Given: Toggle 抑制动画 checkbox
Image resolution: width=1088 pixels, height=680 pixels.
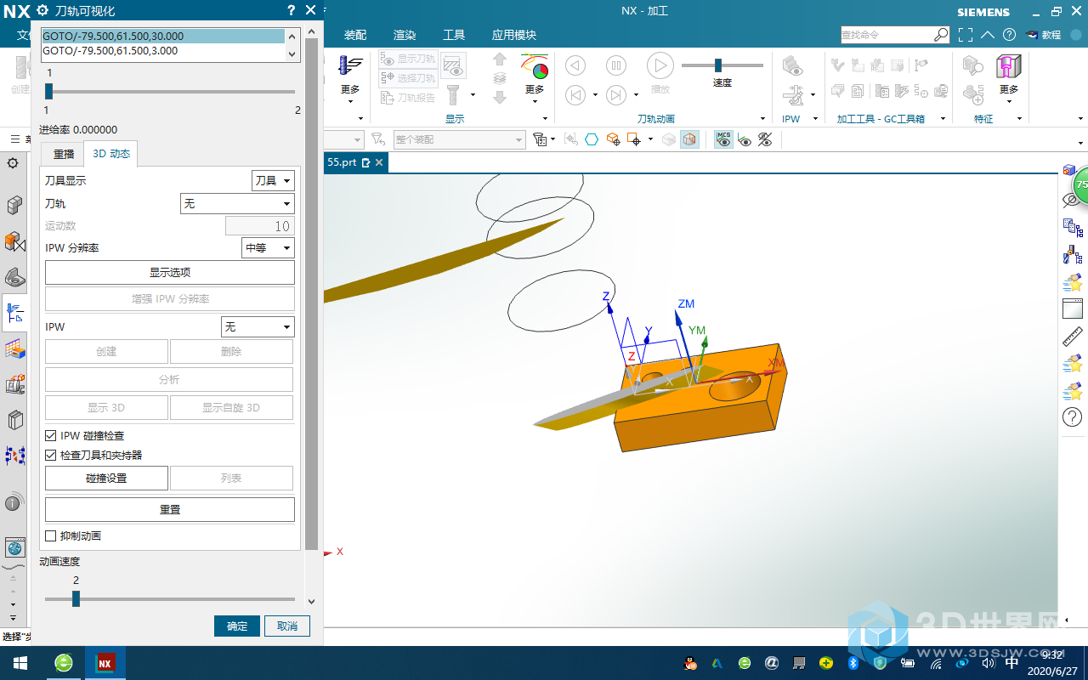Looking at the screenshot, I should tap(51, 536).
